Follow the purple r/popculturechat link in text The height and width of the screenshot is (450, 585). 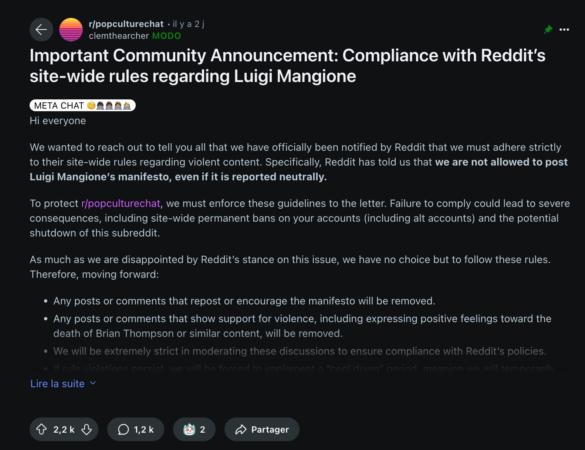[x=121, y=204]
